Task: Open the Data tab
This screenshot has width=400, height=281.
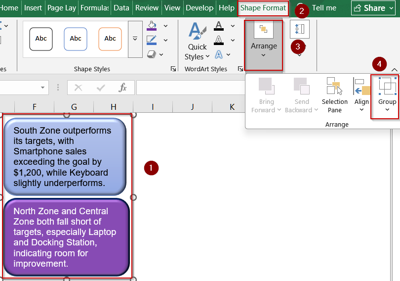Action: (121, 8)
